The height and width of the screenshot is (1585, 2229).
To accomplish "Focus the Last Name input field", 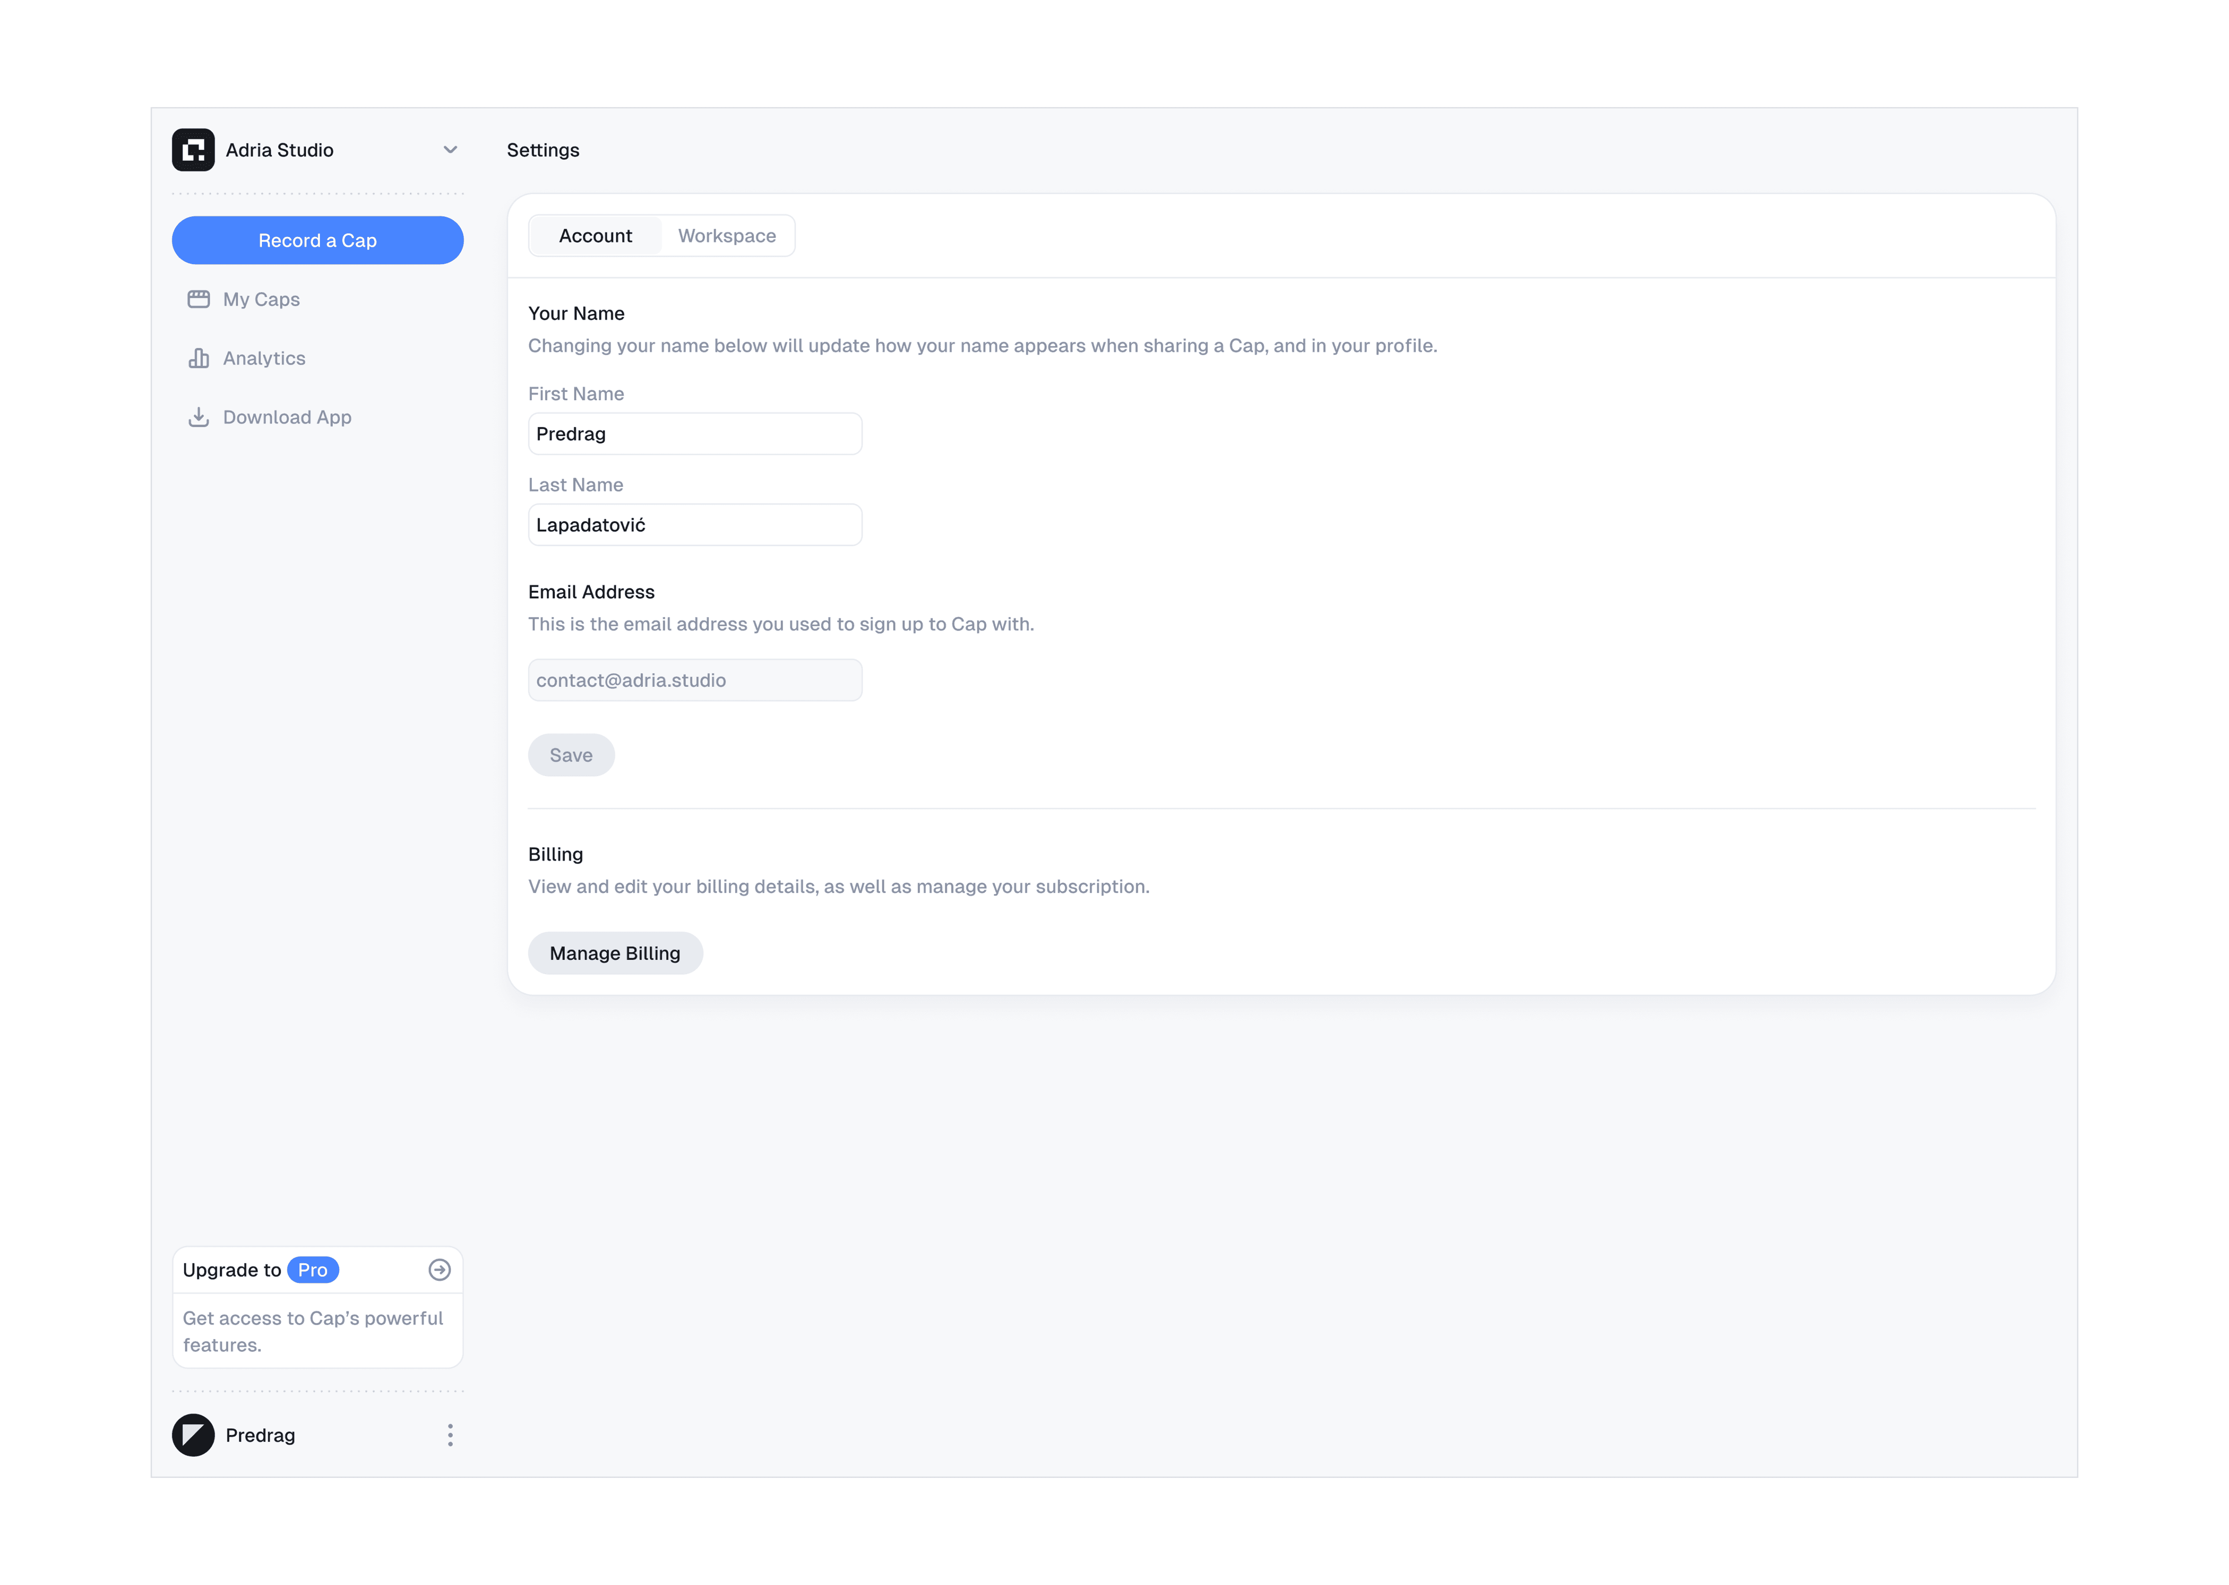I will click(x=695, y=525).
